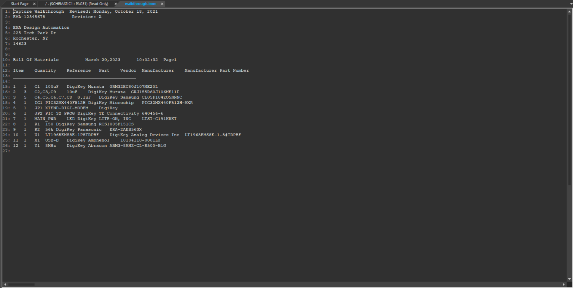
Task: Open the SCHEMATIC1 : PAGE1 tab
Action: pos(76,4)
